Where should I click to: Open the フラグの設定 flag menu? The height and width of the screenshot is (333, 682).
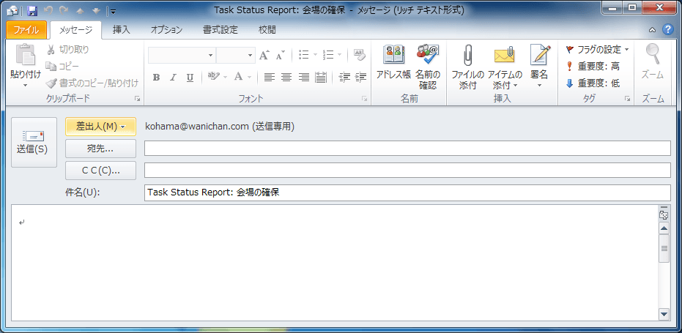pyautogui.click(x=598, y=50)
